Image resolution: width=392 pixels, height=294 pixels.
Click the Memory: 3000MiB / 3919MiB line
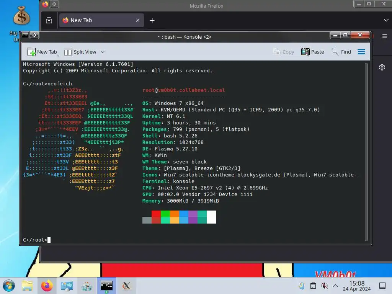click(x=181, y=201)
